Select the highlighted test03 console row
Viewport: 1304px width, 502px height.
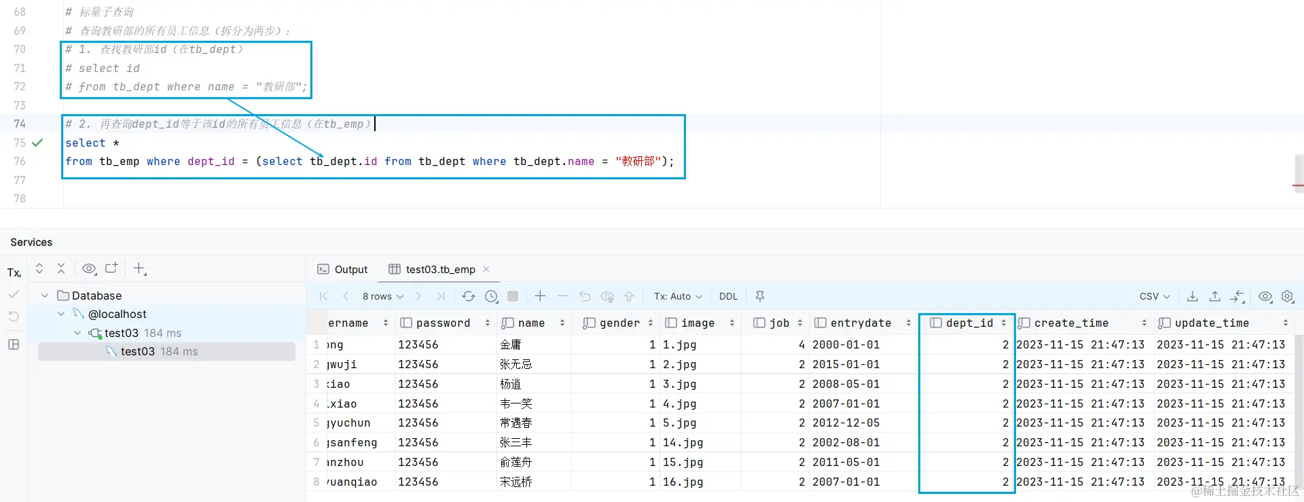(x=166, y=351)
